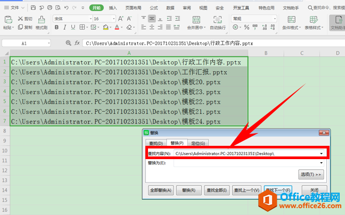Apply the red font color A
This screenshot has height=215, width=345.
(x=117, y=27)
